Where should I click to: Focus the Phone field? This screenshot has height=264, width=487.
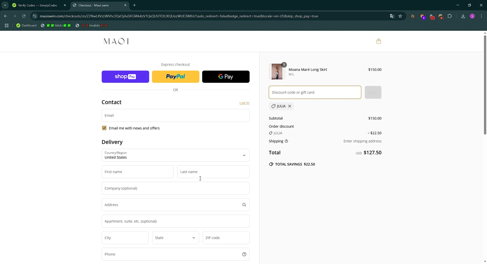pos(175,254)
